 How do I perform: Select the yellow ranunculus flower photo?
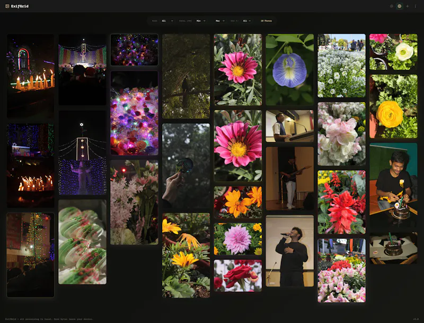pos(393,106)
